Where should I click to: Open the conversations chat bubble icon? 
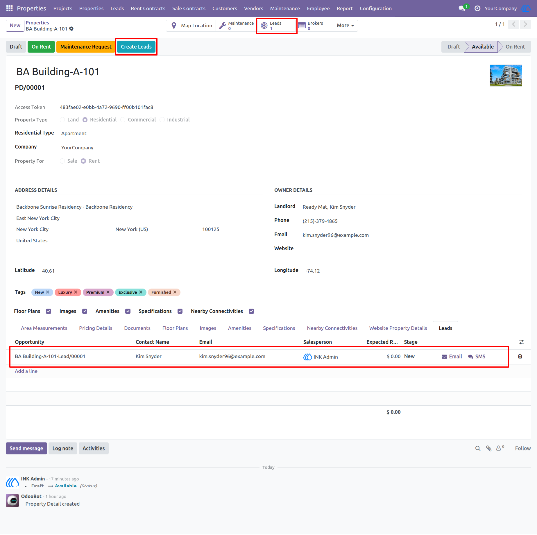tap(462, 8)
